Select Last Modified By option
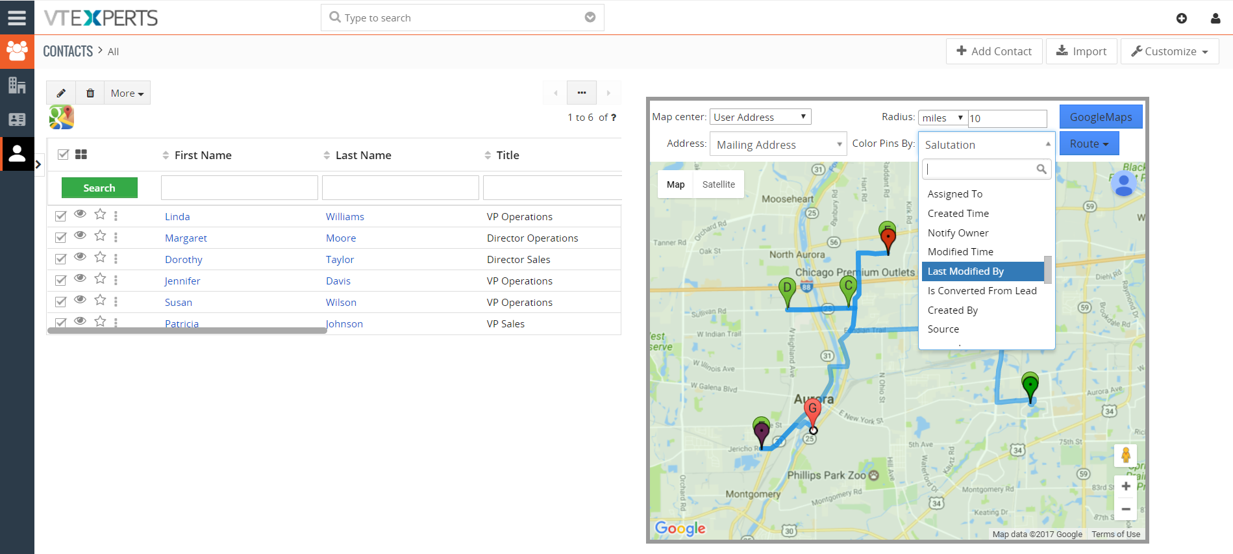The height and width of the screenshot is (554, 1233). coord(982,271)
